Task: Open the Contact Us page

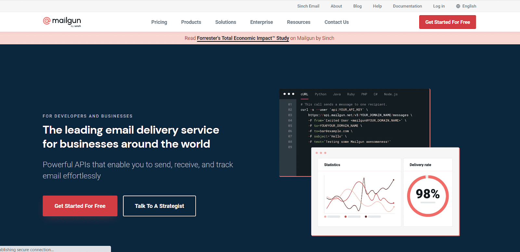Action: point(337,22)
